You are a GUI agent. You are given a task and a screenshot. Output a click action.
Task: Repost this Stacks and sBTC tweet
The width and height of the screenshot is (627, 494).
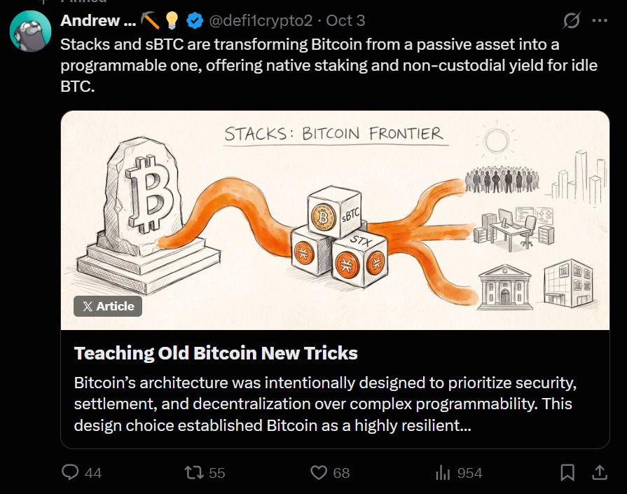[x=194, y=472]
